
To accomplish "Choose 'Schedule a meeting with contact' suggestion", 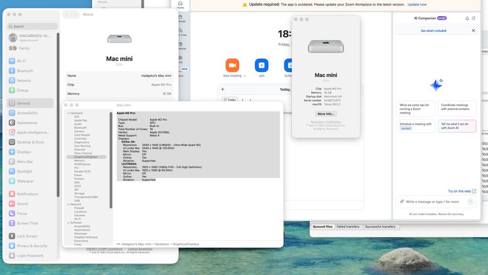I will (415, 126).
